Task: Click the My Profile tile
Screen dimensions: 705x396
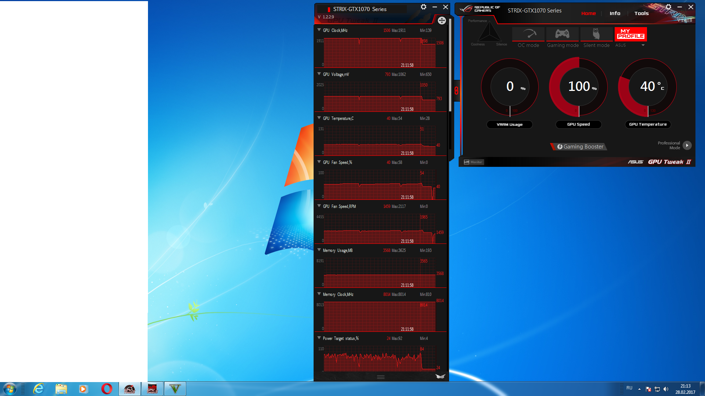Action: click(630, 34)
